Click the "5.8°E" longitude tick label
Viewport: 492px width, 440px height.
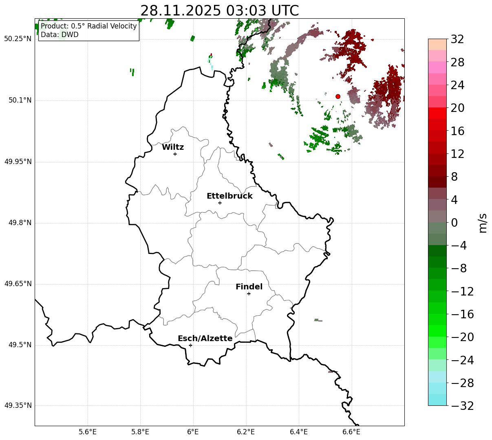140,432
